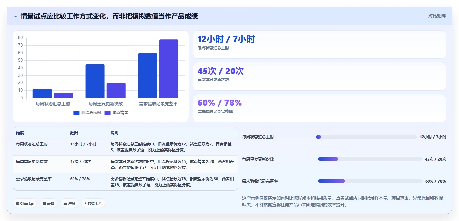Viewport: 459px width, 221px height.
Task: Click 需求验收记录完整率 in the table's first column
Action: tap(34, 179)
